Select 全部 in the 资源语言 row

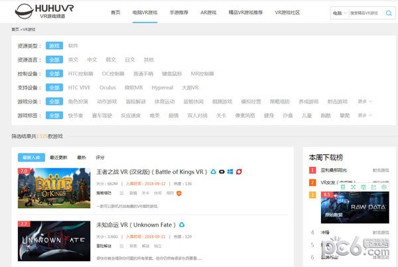[x=54, y=60]
